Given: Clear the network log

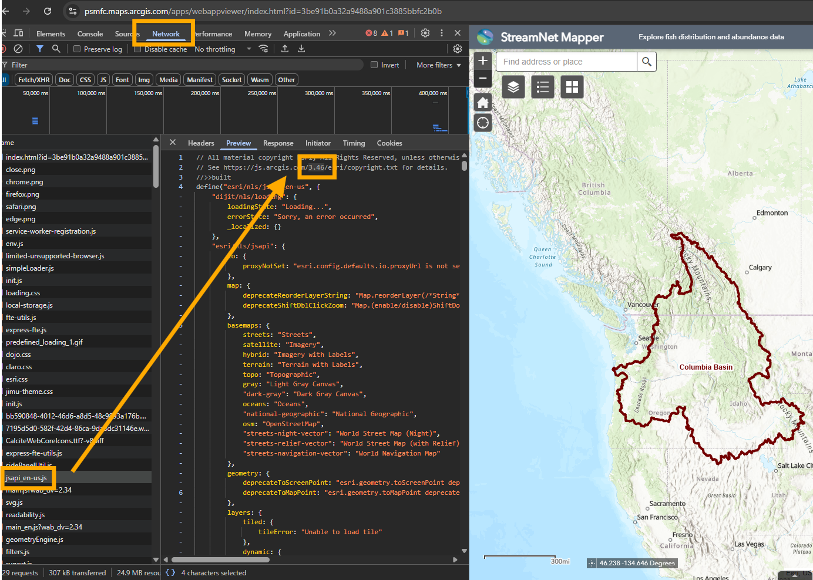Looking at the screenshot, I should 18,49.
